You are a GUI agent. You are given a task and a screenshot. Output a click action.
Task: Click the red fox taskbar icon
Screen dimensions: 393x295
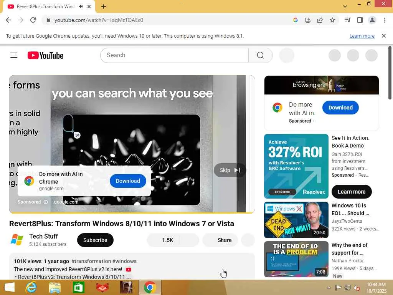[102, 287]
